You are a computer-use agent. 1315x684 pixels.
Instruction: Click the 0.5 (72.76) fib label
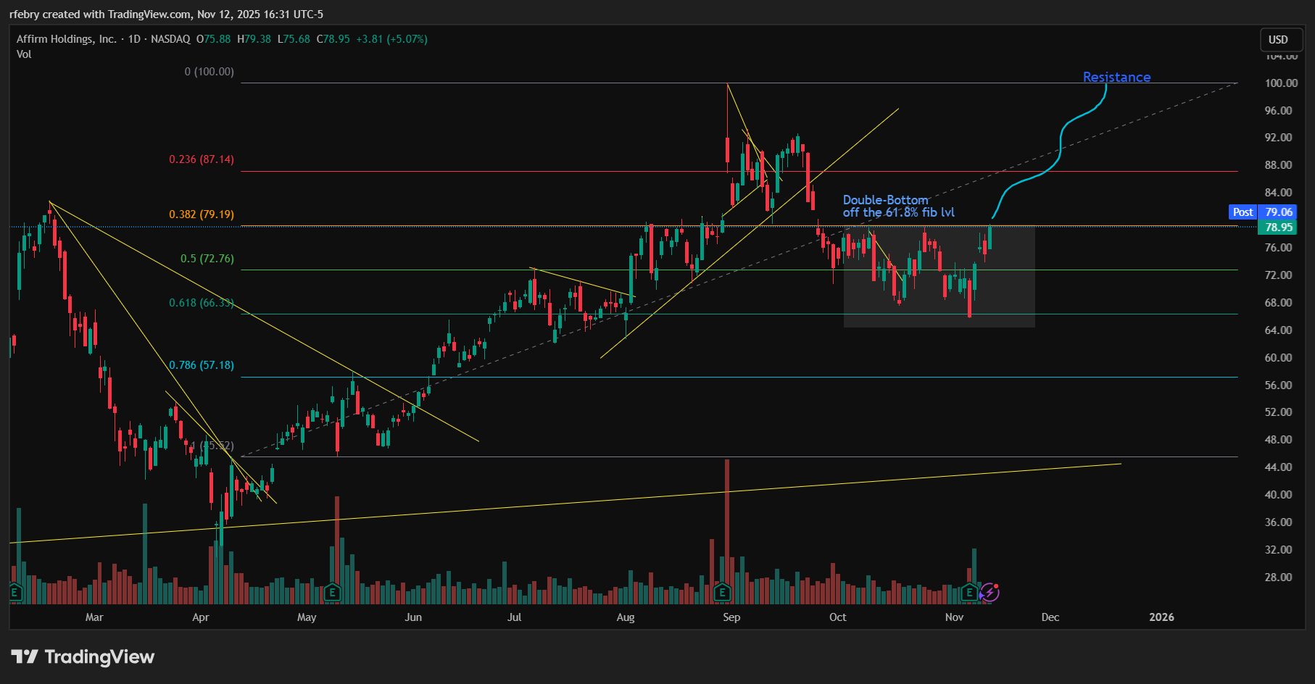tap(207, 259)
